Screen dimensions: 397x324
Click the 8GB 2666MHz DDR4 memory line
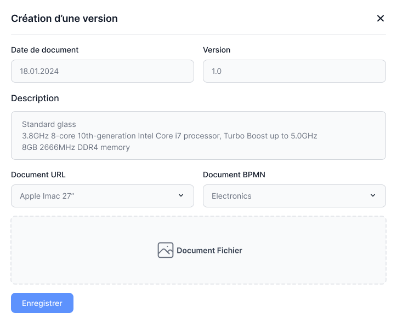click(76, 147)
